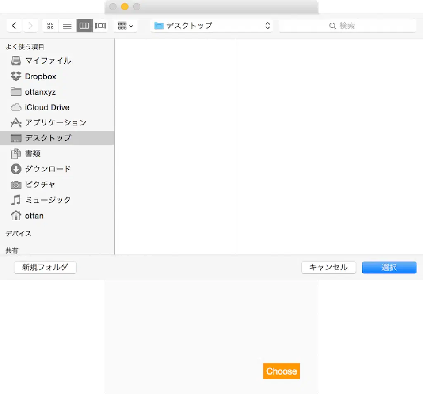Switch to Cover Flow view
This screenshot has width=423, height=394.
pyautogui.click(x=100, y=26)
